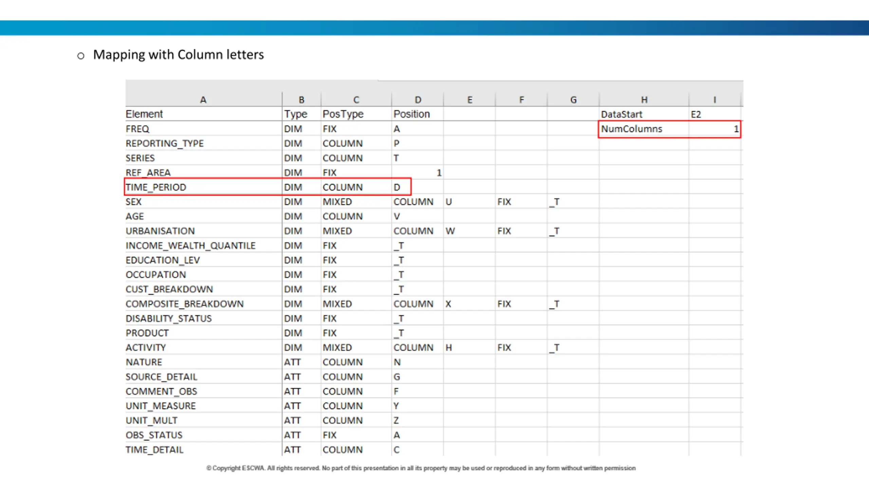Select the UNIT_MEASURE position Y cell
This screenshot has width=869, height=488.
pos(418,406)
